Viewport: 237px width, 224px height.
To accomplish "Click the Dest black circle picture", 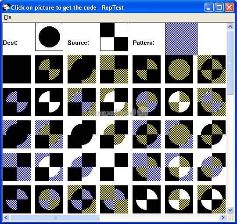I will coord(49,37).
